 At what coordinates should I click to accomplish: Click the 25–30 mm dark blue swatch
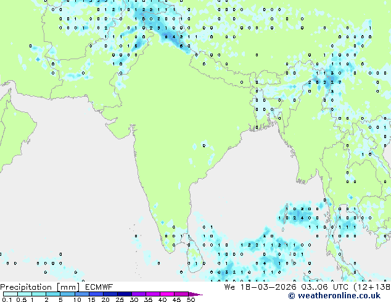coord(125,294)
